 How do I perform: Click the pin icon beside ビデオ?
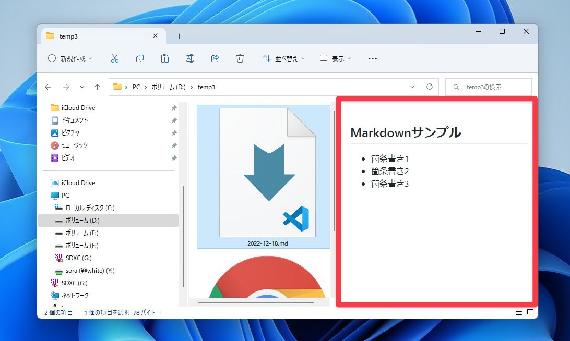pos(174,158)
